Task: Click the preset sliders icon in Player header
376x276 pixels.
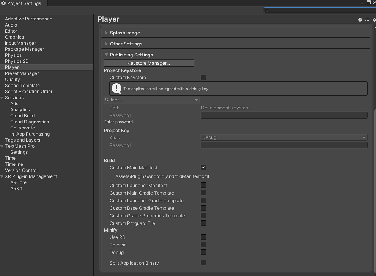Action: [367, 19]
